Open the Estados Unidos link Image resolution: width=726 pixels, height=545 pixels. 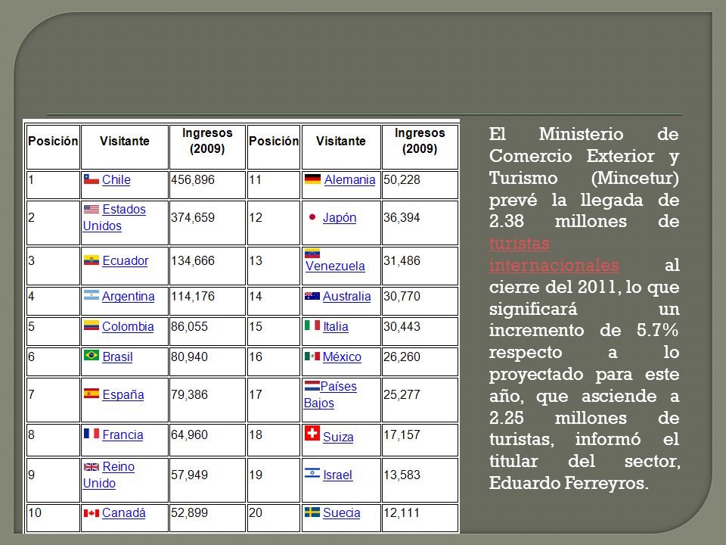[x=114, y=217]
